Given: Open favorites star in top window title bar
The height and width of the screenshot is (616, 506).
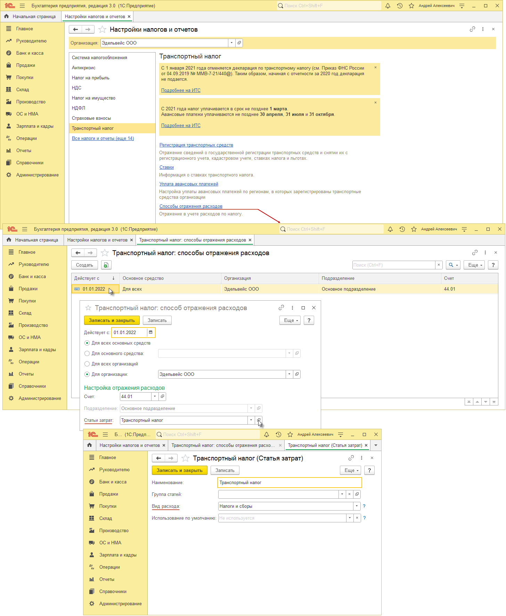Looking at the screenshot, I should point(411,6).
